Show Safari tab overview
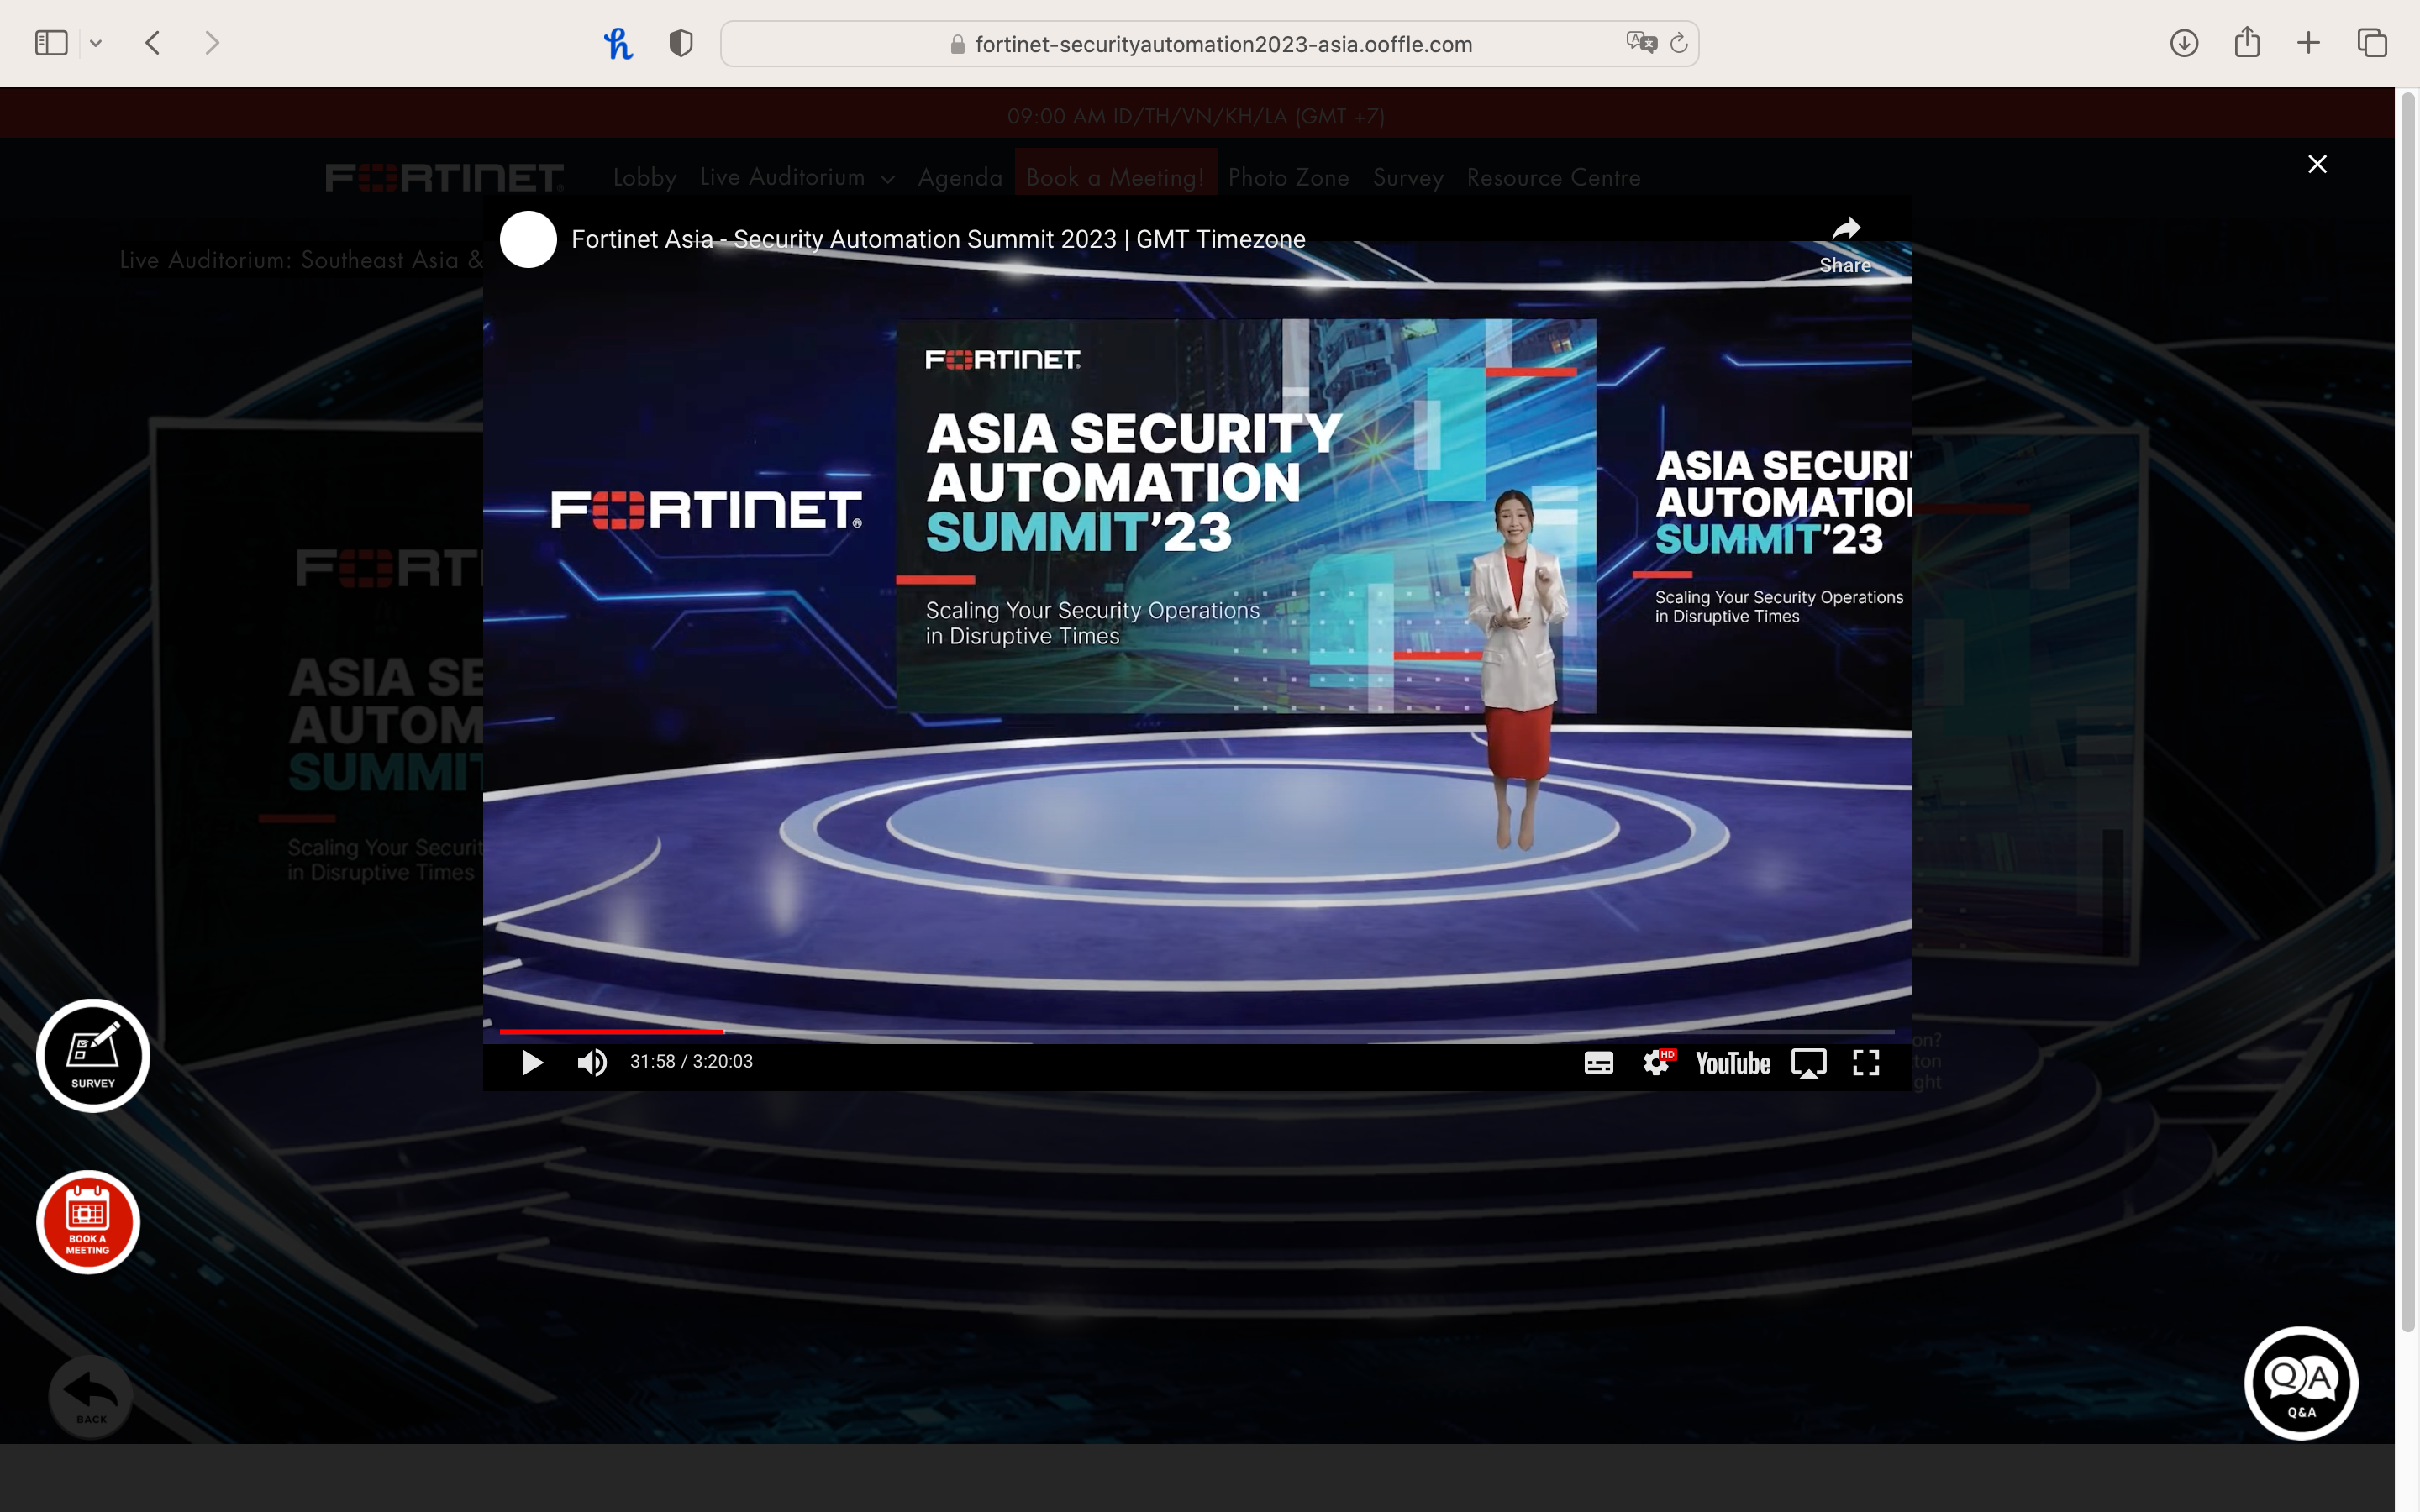This screenshot has height=1512, width=2420. 2372,43
